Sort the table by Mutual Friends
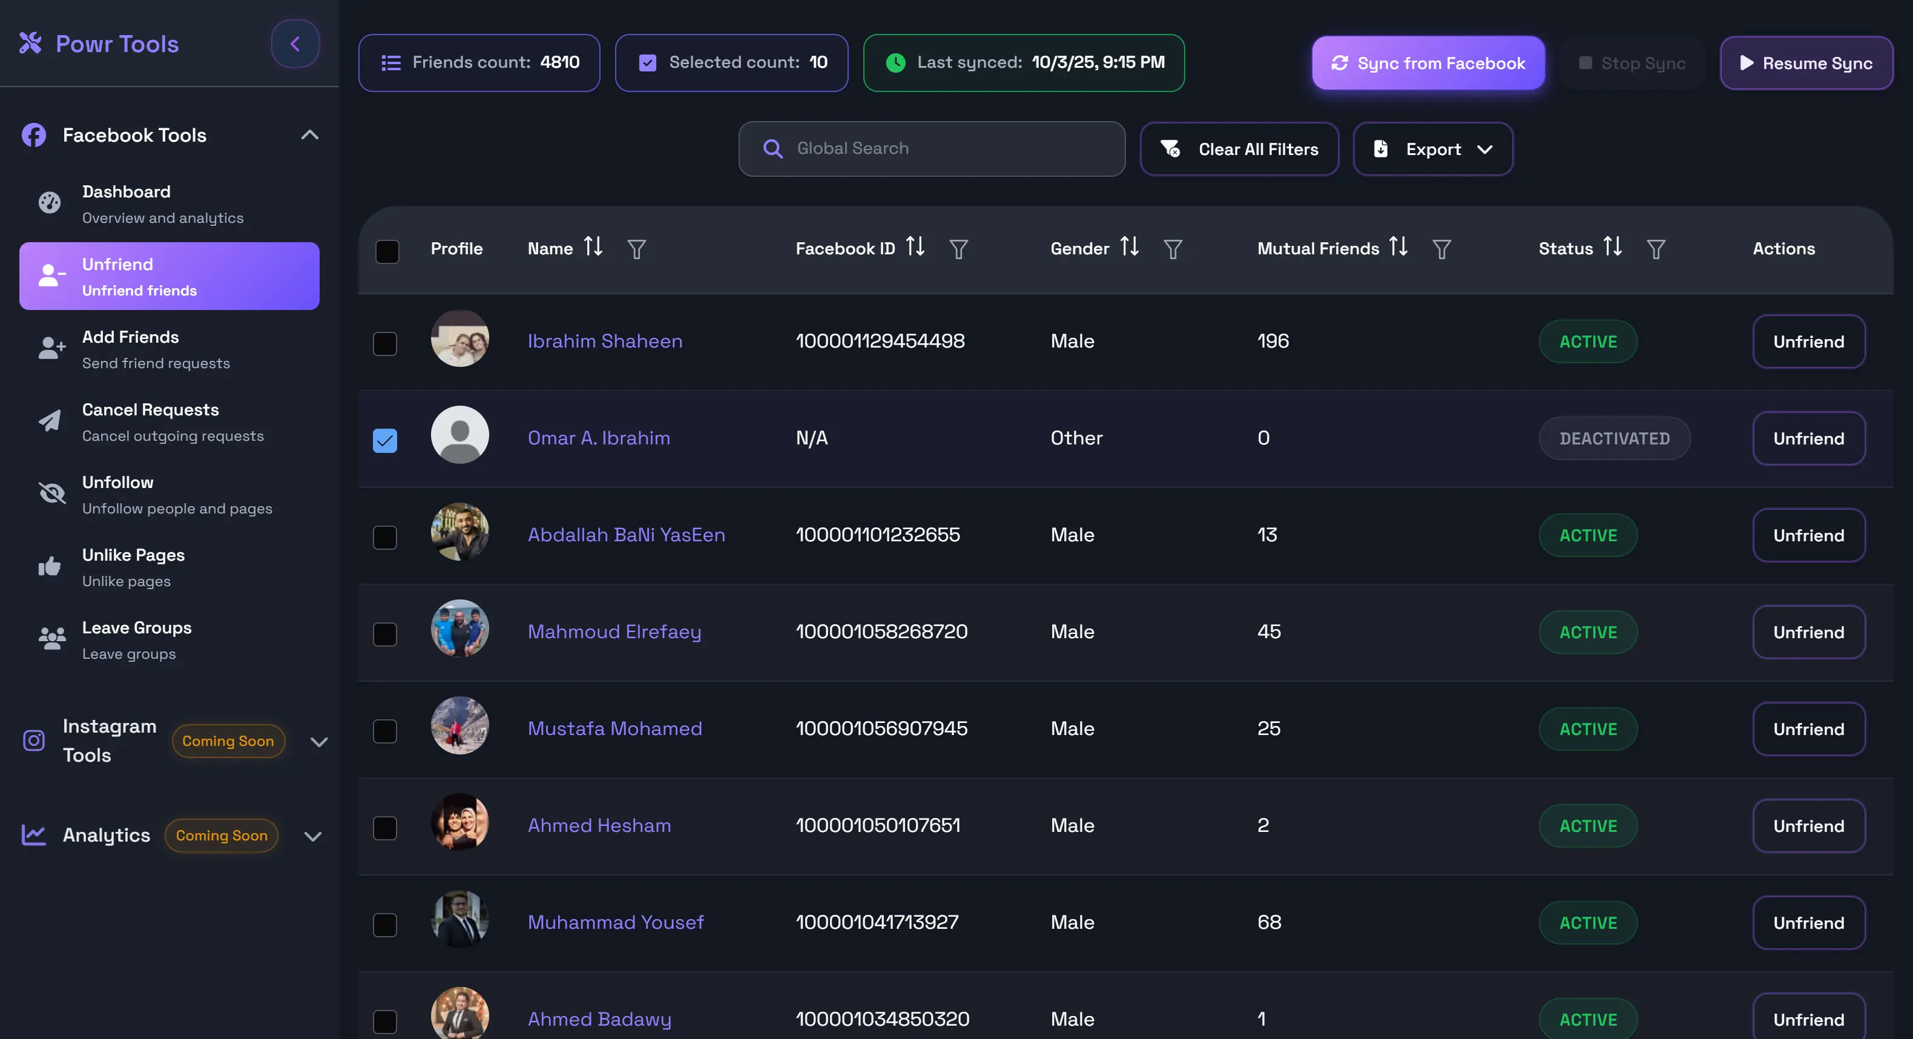 (x=1398, y=246)
